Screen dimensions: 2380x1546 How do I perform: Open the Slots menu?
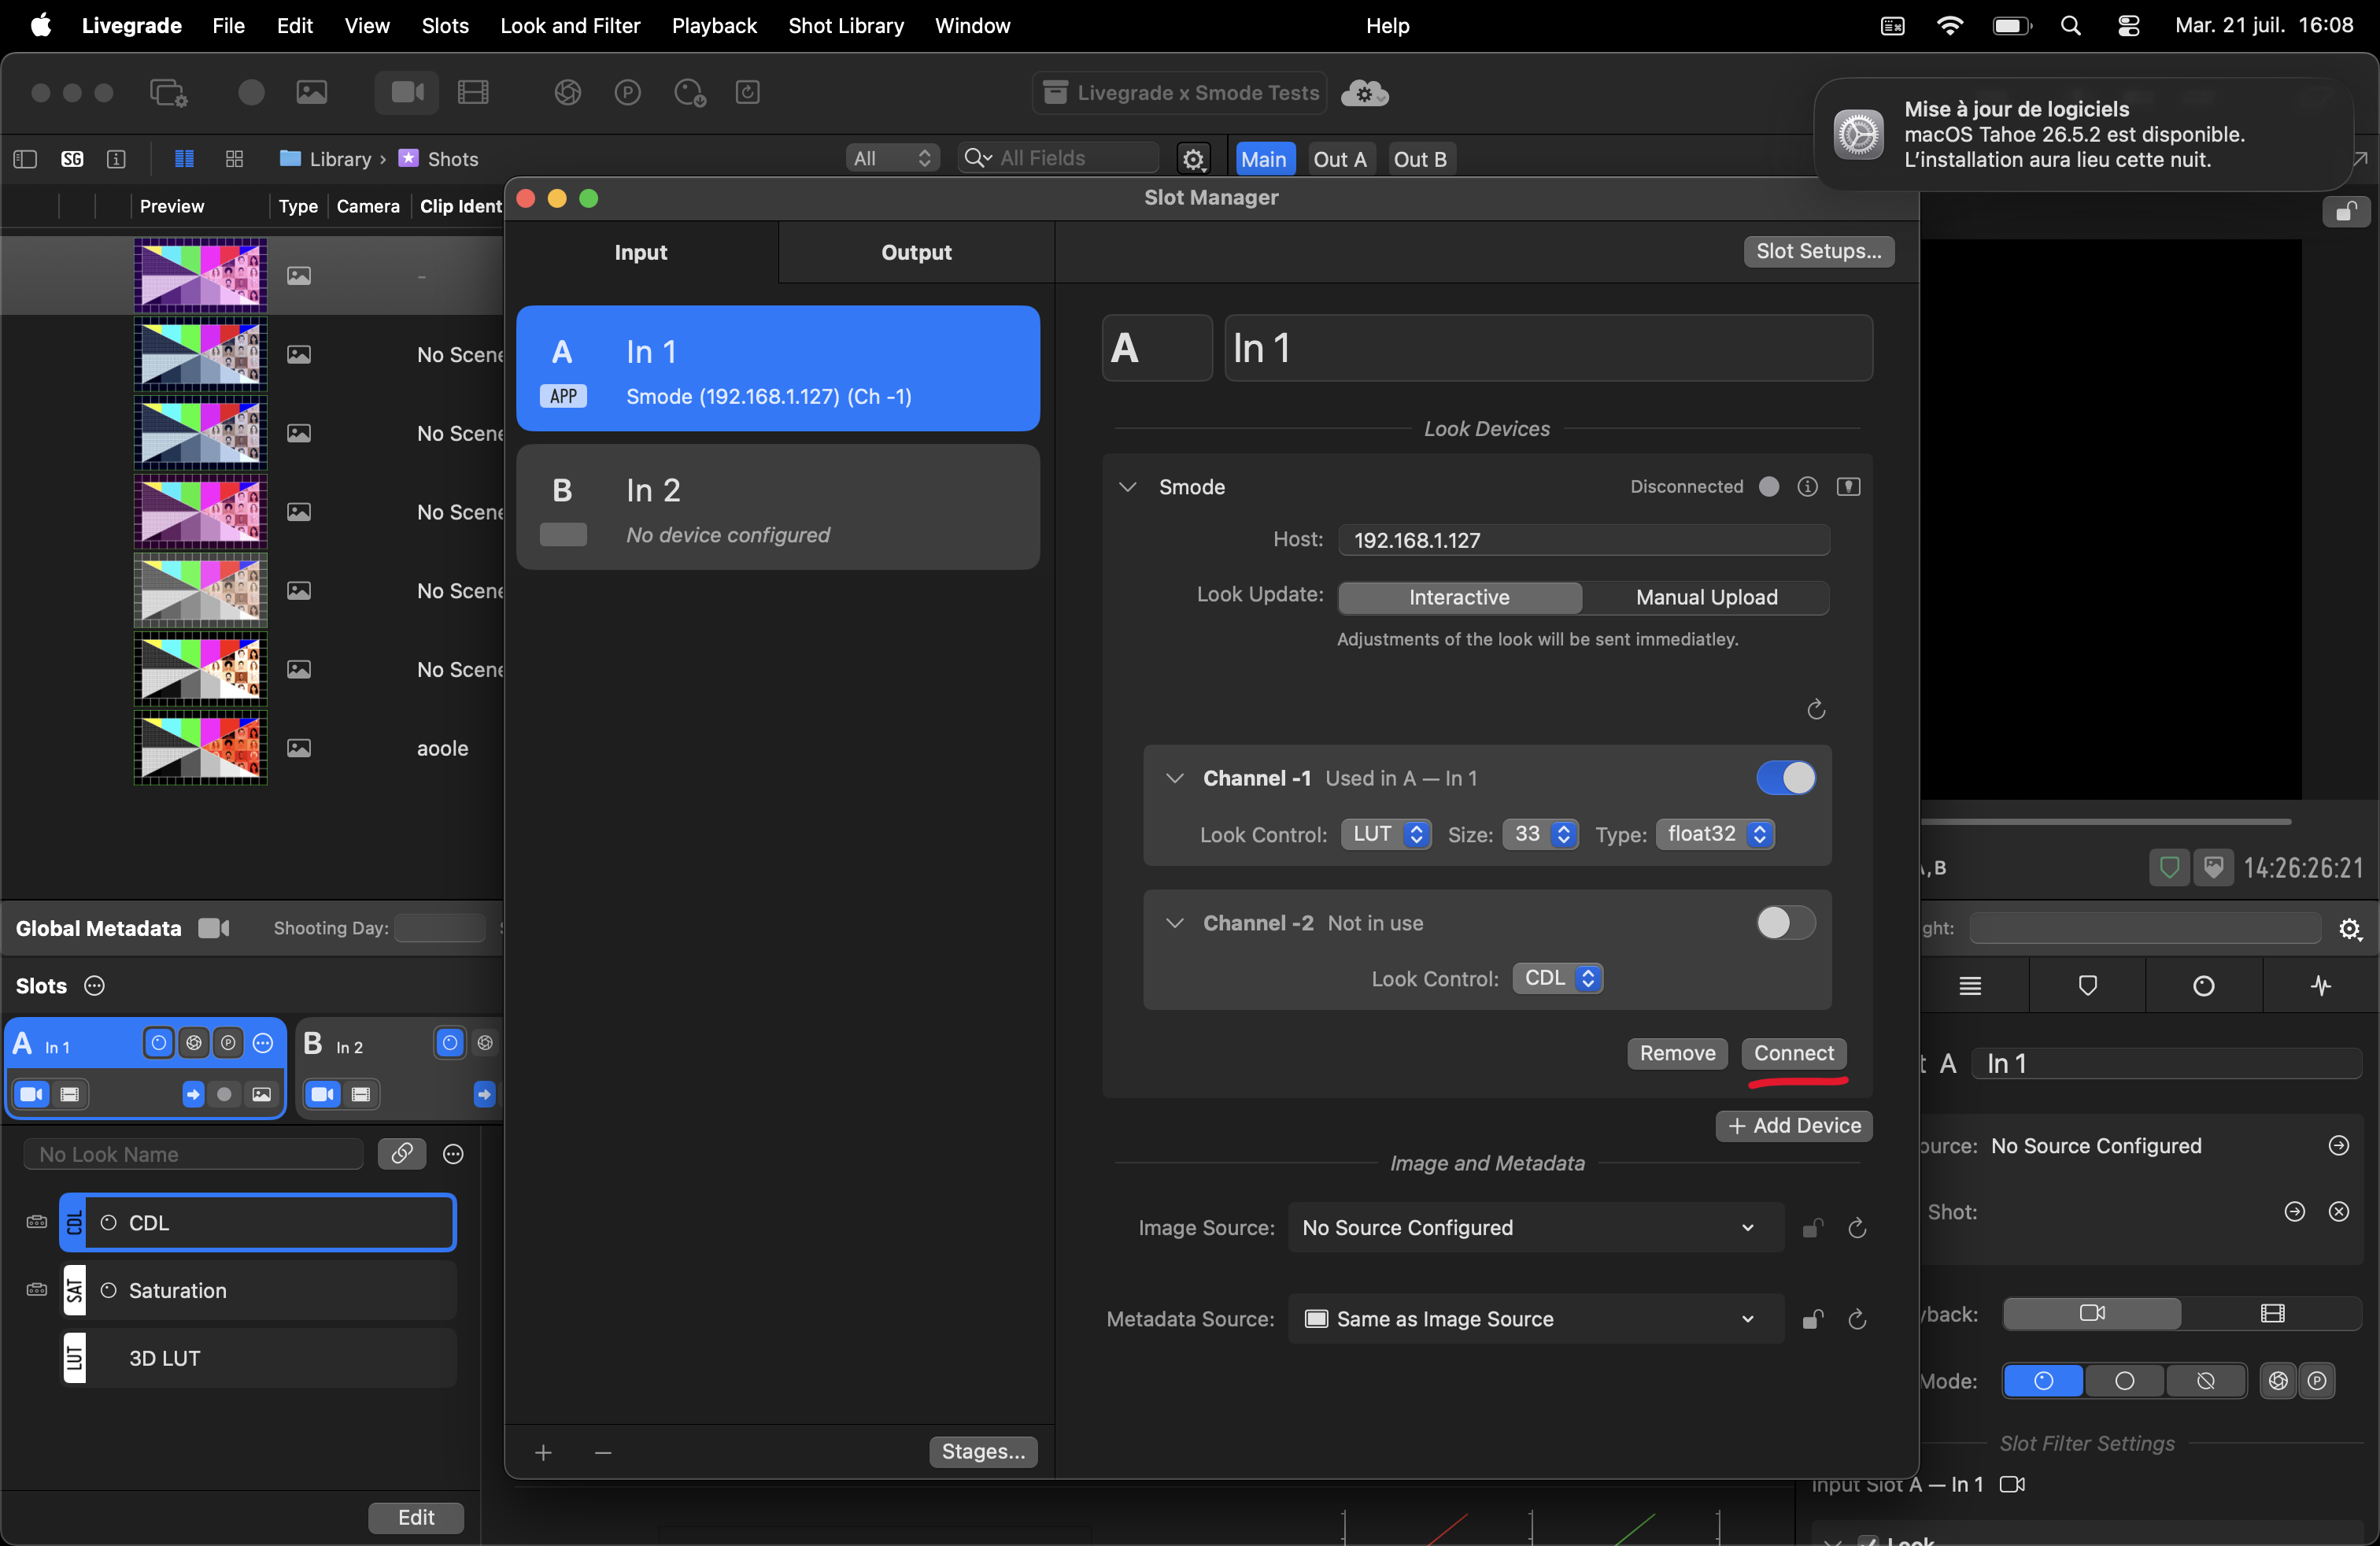coord(445,26)
